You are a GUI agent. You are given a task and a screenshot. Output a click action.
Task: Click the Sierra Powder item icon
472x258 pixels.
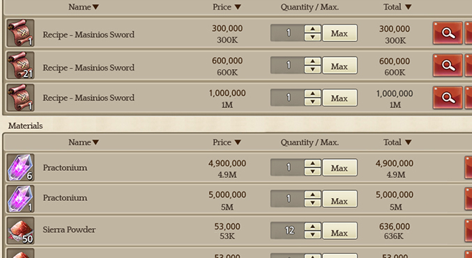pyautogui.click(x=20, y=230)
